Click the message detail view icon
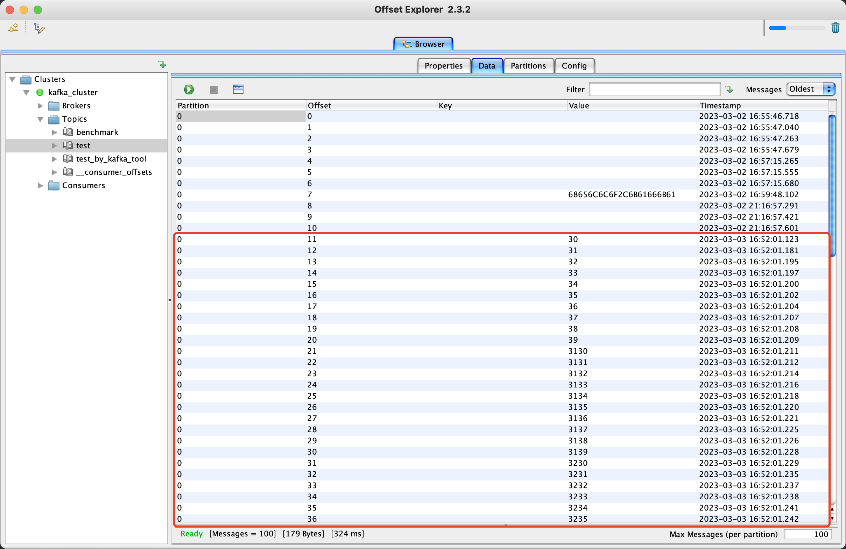 238,89
